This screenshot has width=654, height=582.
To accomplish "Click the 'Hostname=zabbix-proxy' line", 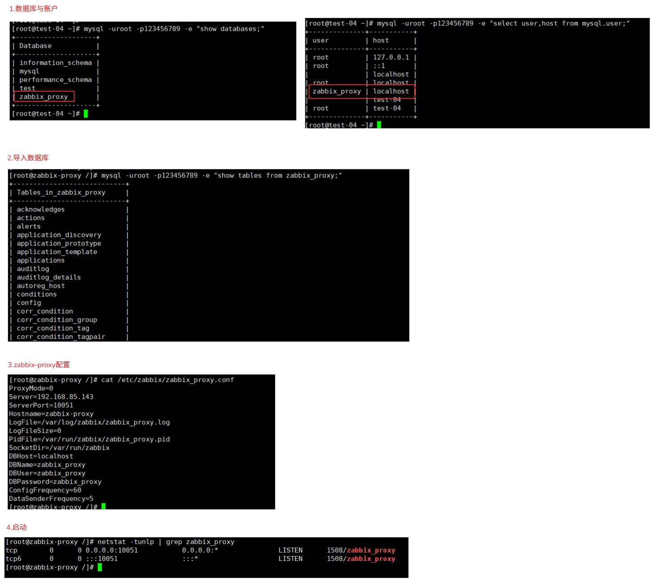I will click(x=51, y=414).
